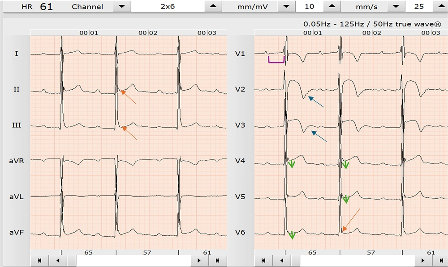Select the heart rate marker showing 65
This screenshot has width=448, height=267.
point(88,252)
